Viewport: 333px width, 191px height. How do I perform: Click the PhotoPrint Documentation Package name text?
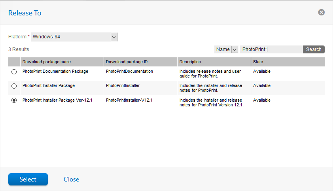point(55,72)
